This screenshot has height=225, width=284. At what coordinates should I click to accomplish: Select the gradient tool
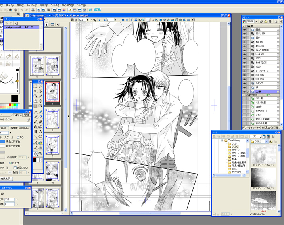coord(35,132)
